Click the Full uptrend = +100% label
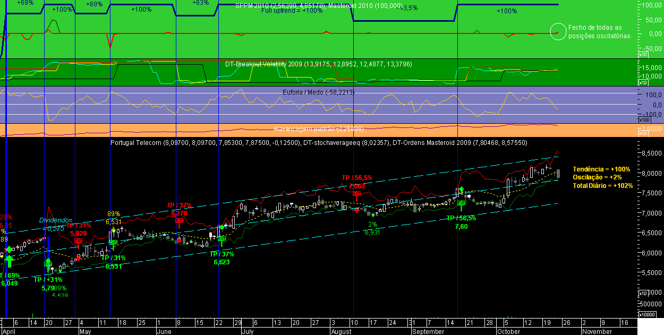The height and width of the screenshot is (335, 664). pyautogui.click(x=292, y=11)
